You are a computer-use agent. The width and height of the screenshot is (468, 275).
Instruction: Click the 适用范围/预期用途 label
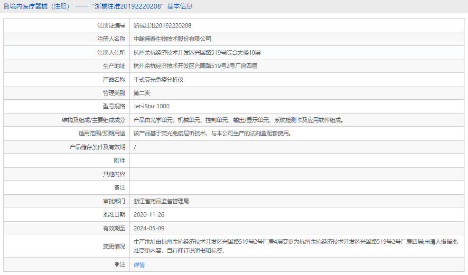pyautogui.click(x=102, y=133)
